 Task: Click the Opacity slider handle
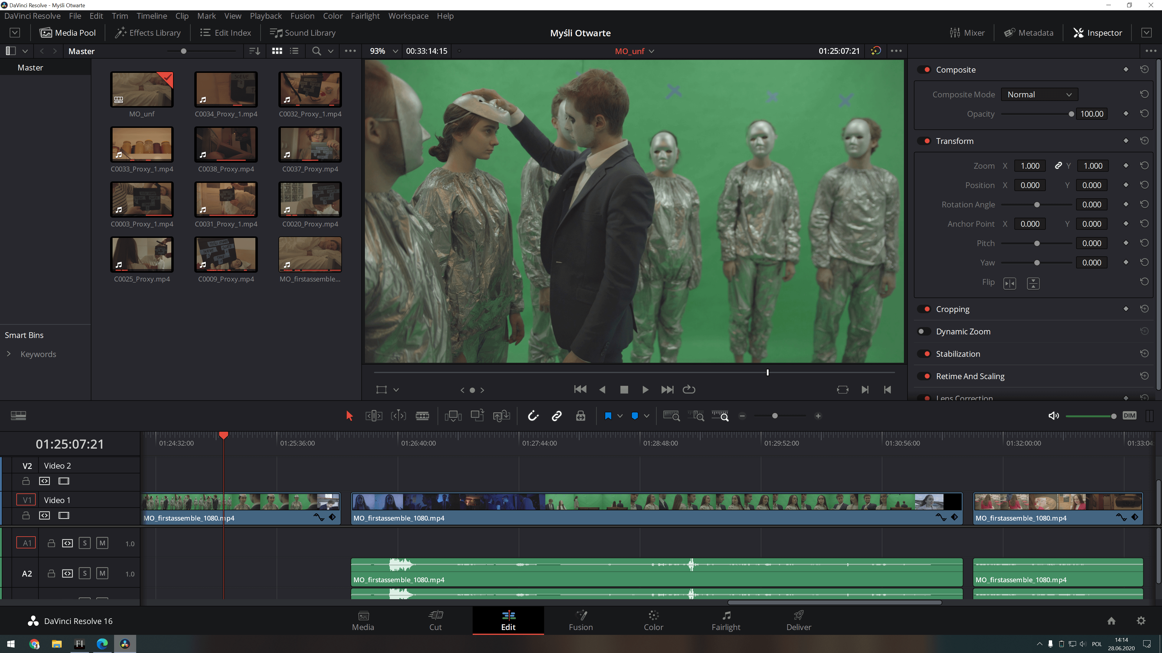(x=1071, y=114)
